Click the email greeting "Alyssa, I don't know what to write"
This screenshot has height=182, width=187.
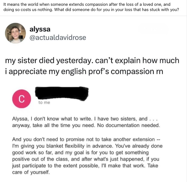click(52, 119)
